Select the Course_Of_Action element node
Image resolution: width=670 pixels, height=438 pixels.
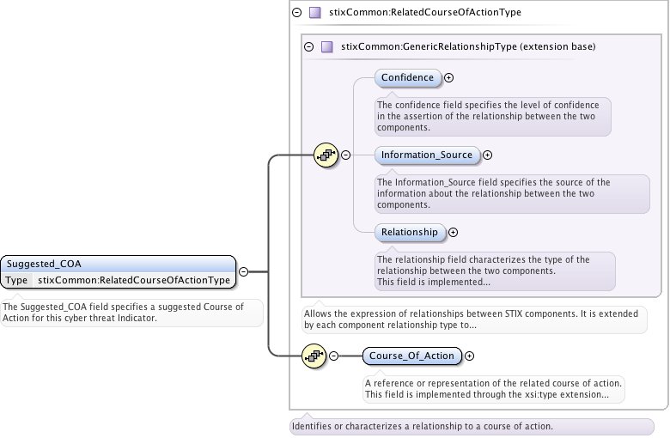point(412,356)
